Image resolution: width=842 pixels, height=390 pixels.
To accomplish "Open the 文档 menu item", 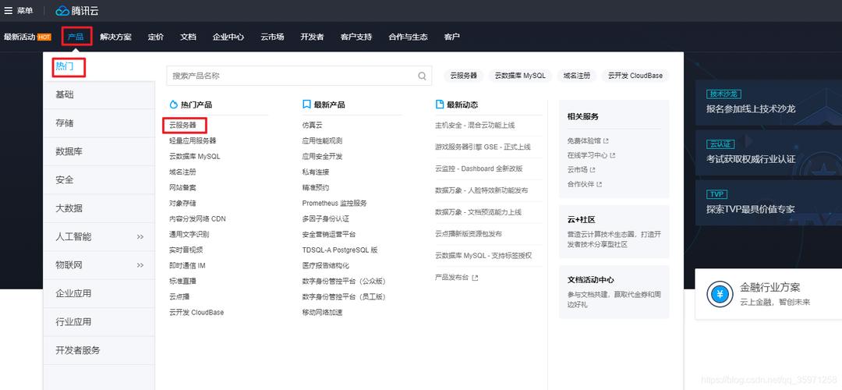I will tap(188, 37).
